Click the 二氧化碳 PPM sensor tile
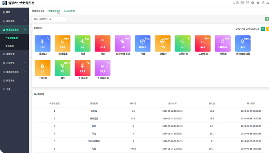 (x=203, y=43)
